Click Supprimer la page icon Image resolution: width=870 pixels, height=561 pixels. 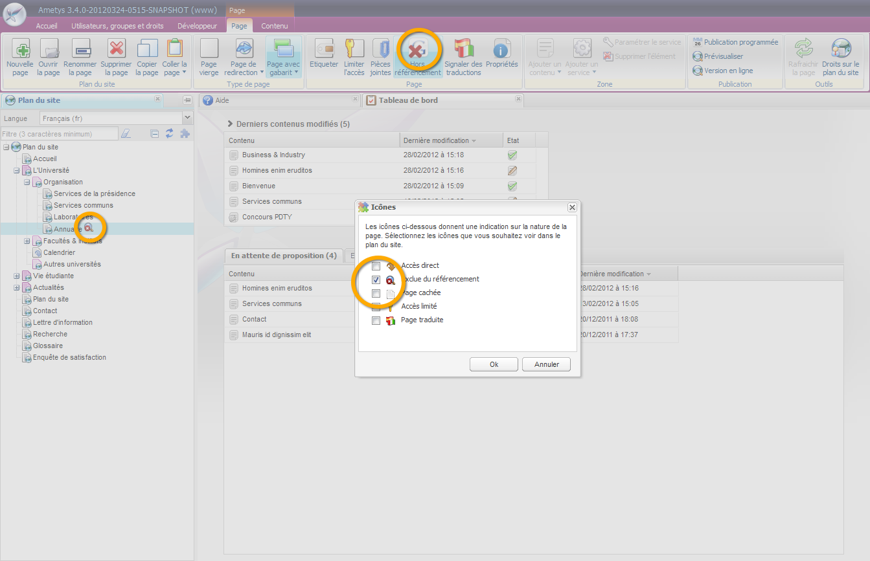pyautogui.click(x=116, y=49)
